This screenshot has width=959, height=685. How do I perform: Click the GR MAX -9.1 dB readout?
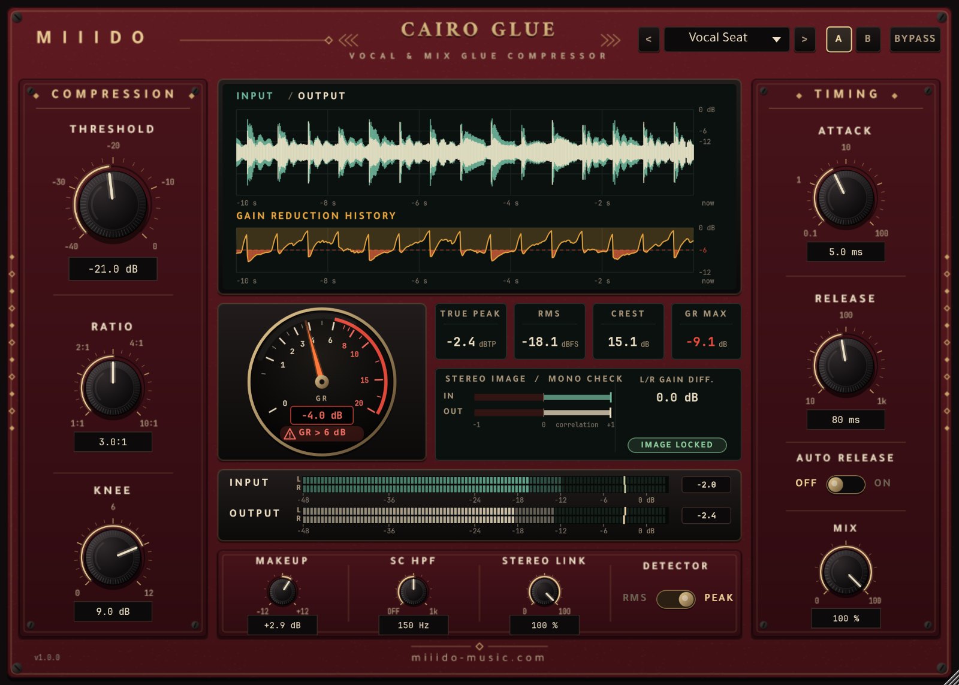[x=706, y=331]
